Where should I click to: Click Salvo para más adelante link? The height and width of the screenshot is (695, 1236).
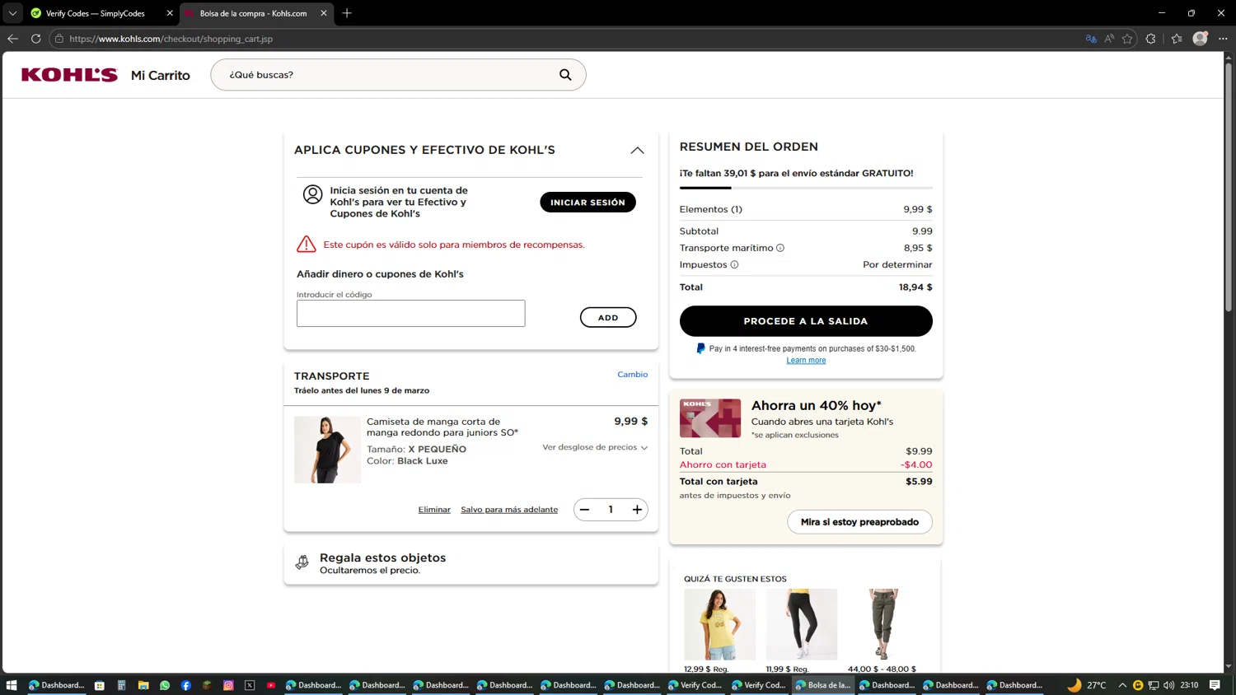click(509, 510)
